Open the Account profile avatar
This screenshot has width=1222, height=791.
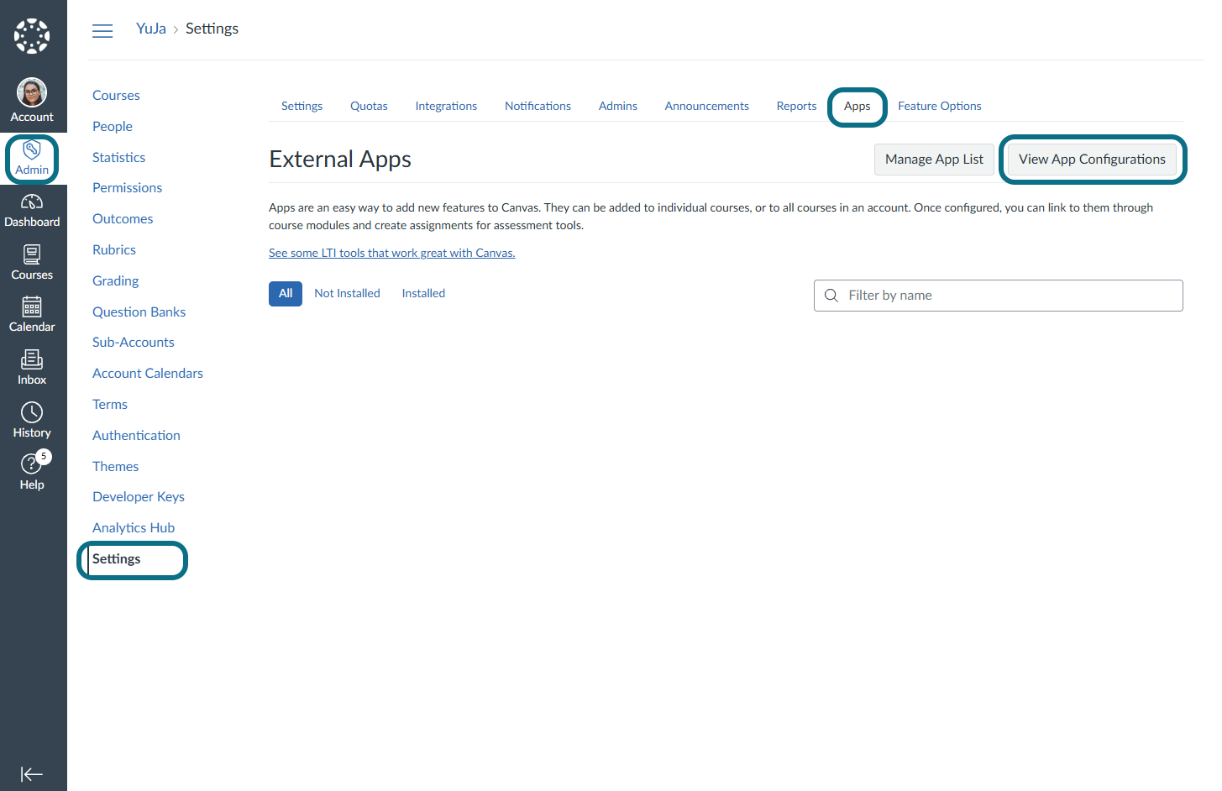coord(32,92)
